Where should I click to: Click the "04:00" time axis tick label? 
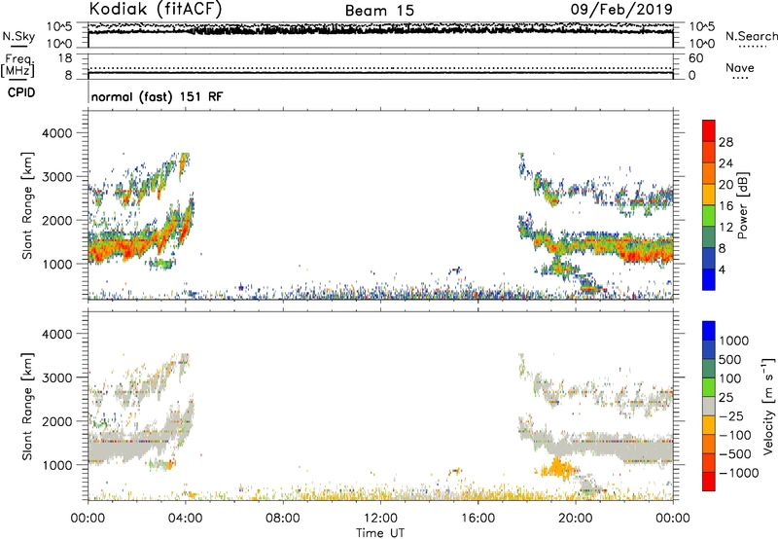[185, 519]
